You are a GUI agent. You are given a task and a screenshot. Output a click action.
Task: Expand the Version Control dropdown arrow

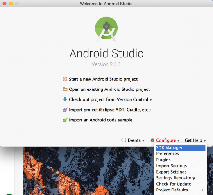coord(150,100)
